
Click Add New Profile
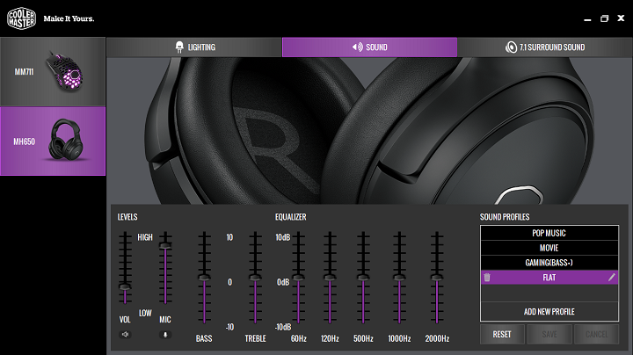tap(549, 312)
